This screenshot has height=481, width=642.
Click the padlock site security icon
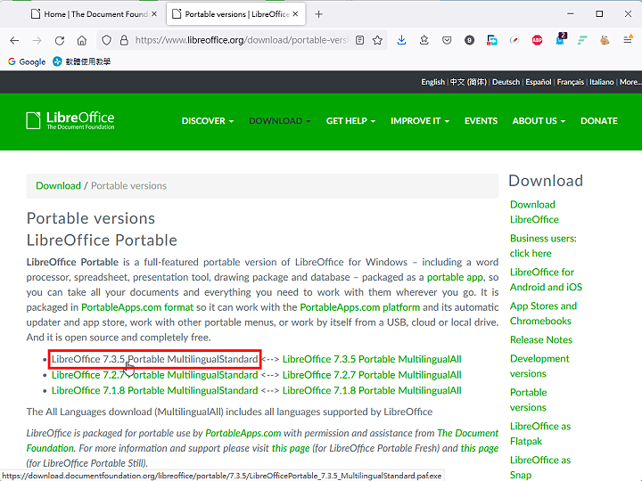(x=124, y=40)
